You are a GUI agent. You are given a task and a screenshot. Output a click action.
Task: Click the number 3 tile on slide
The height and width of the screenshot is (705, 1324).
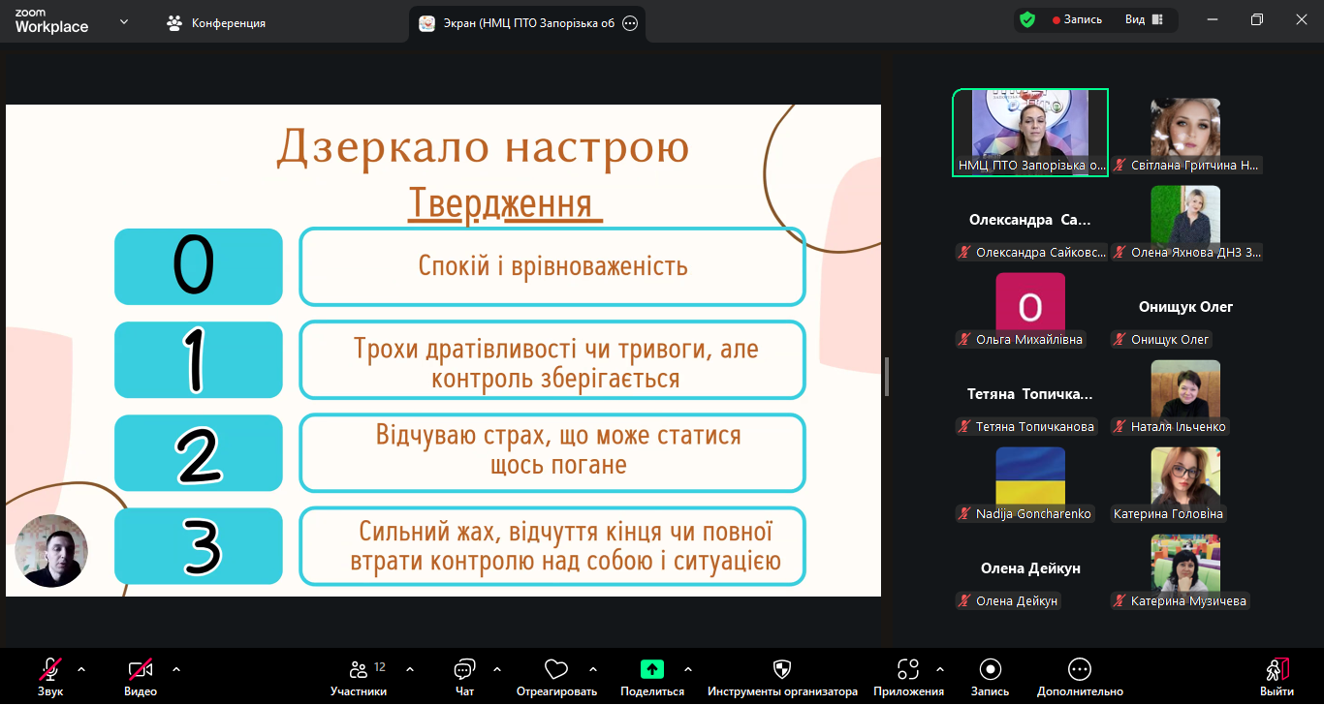[x=199, y=546]
